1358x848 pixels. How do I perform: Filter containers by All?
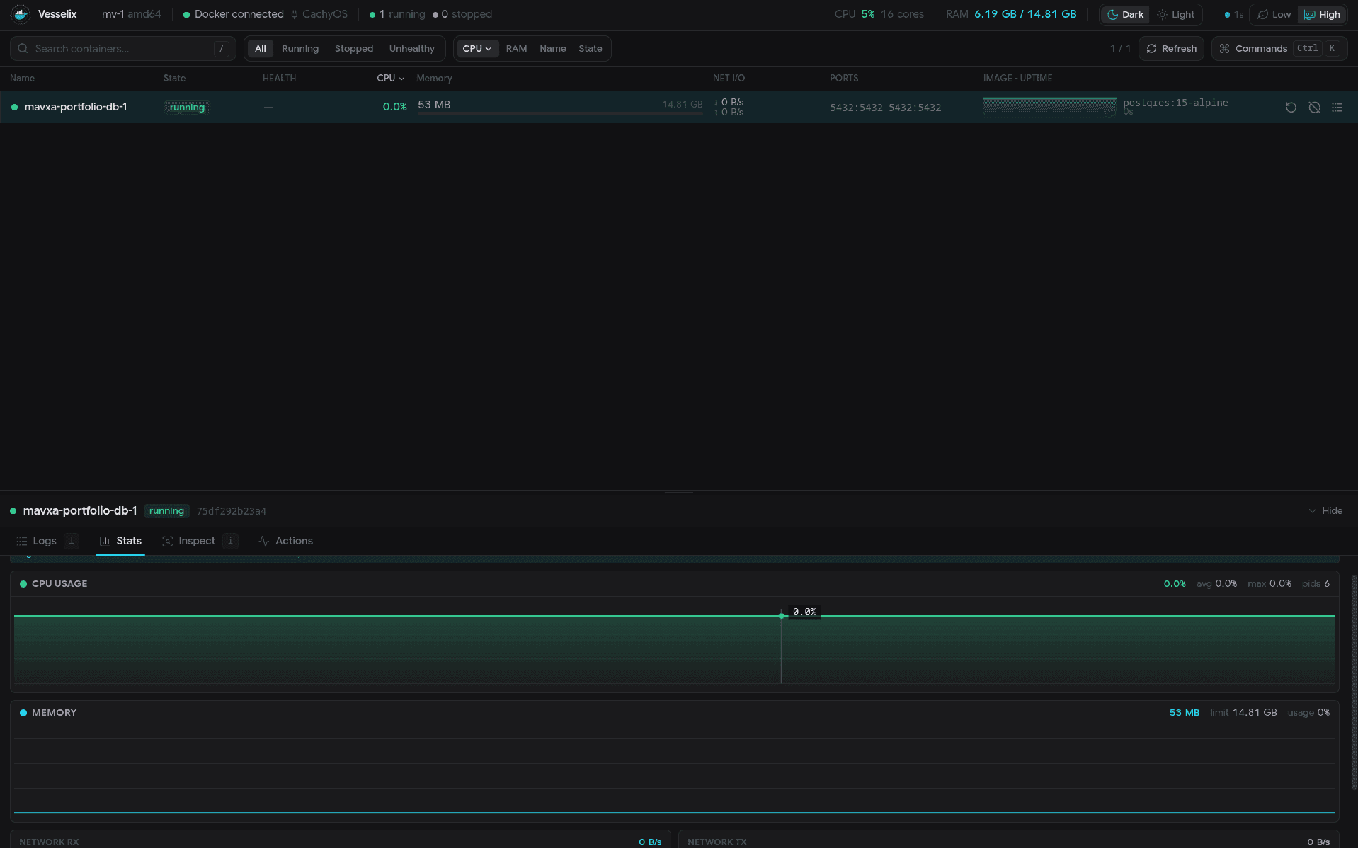tap(260, 49)
